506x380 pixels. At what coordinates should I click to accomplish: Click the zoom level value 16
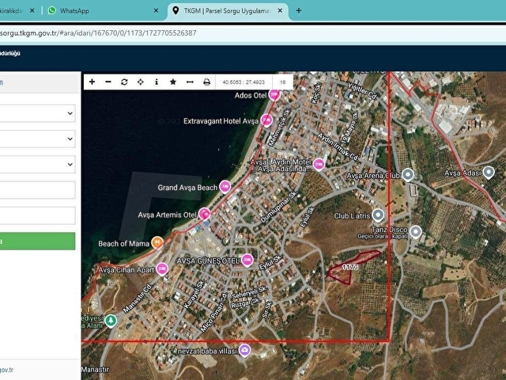coord(283,82)
